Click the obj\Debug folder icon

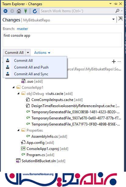click(x=23, y=93)
